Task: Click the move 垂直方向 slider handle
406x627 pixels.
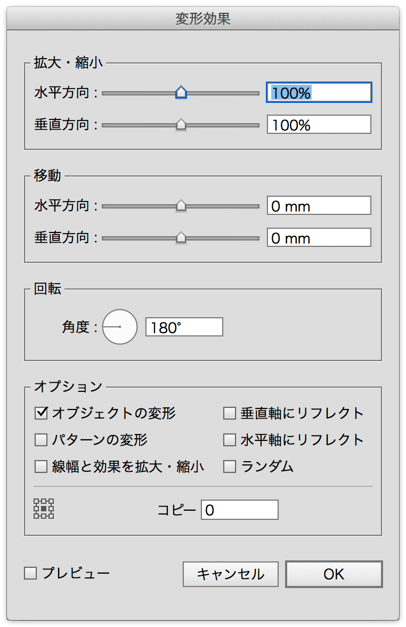Action: tap(181, 238)
